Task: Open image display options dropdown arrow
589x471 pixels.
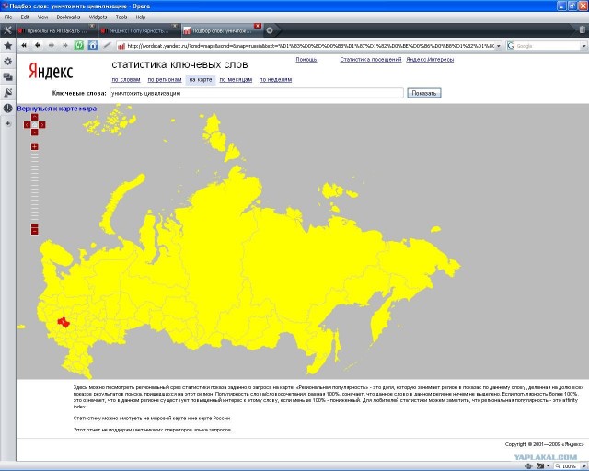Action: [549, 466]
